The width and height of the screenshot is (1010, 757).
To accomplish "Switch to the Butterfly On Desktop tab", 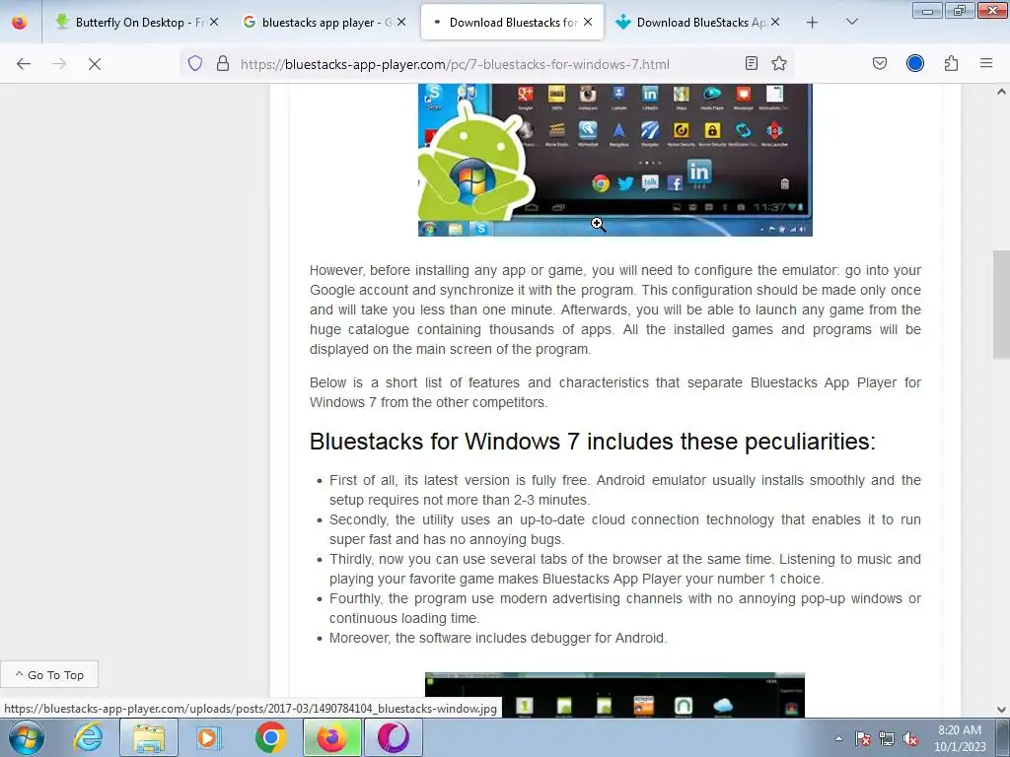I will (x=137, y=23).
